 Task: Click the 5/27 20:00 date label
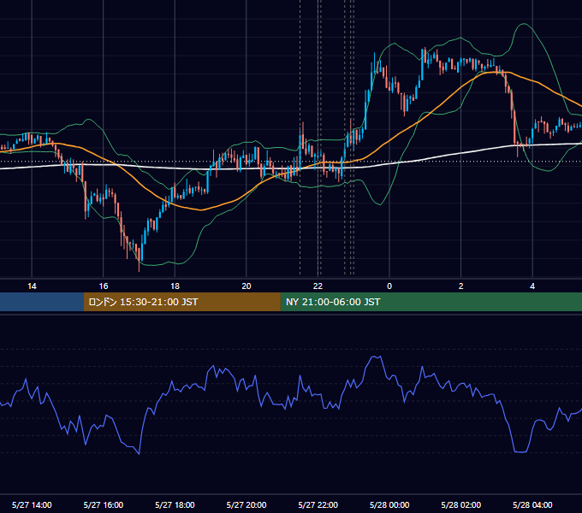coord(246,504)
